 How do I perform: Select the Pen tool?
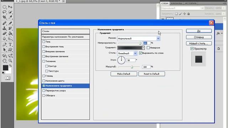[x=4, y=44]
